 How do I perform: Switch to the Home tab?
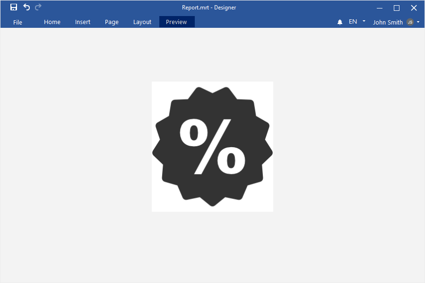click(x=52, y=22)
